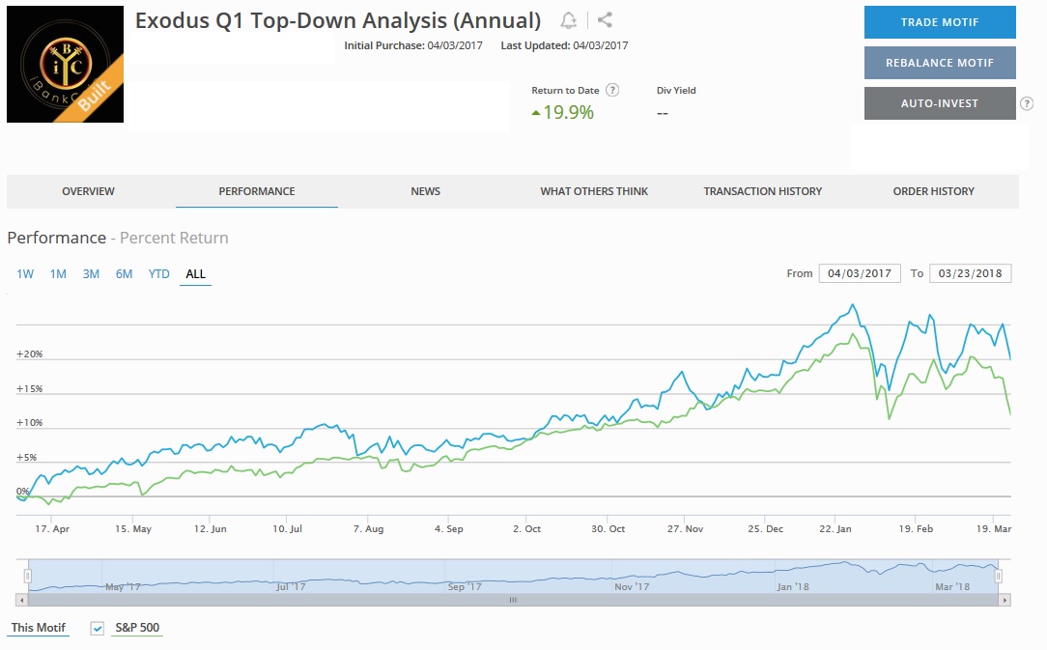Click the 27. Nov x-axis label
This screenshot has width=1047, height=650.
tap(685, 528)
